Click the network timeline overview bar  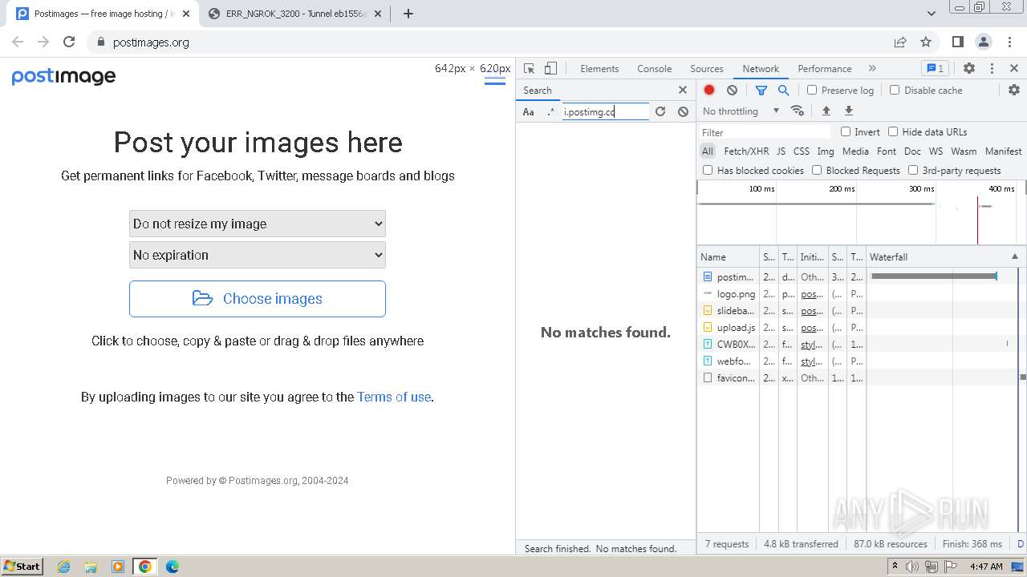click(861, 213)
